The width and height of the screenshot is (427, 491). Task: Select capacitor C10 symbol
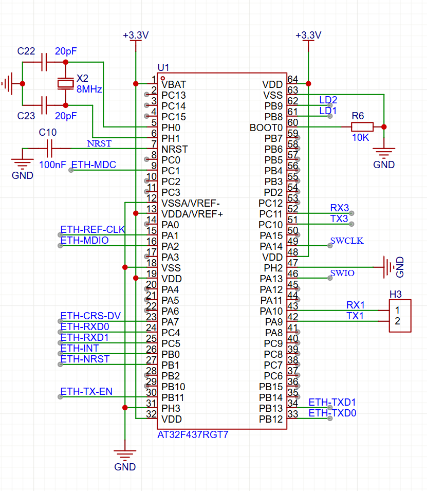[x=49, y=149]
